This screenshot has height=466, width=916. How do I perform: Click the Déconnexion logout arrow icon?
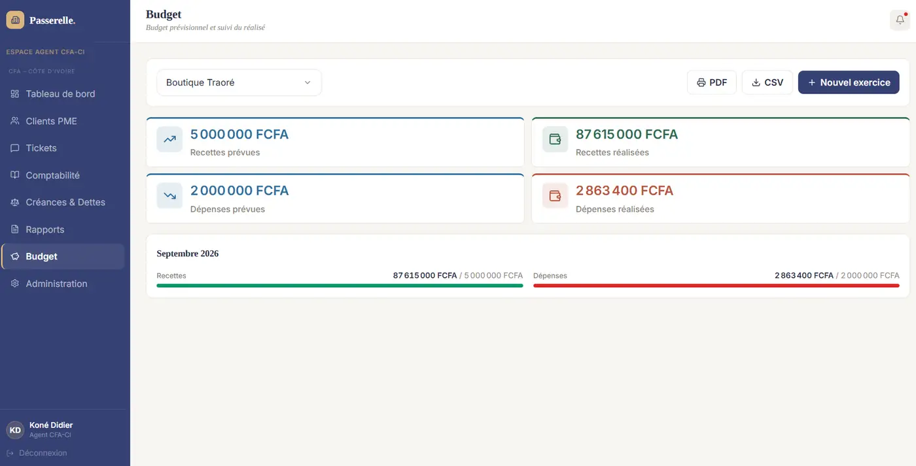pos(10,453)
